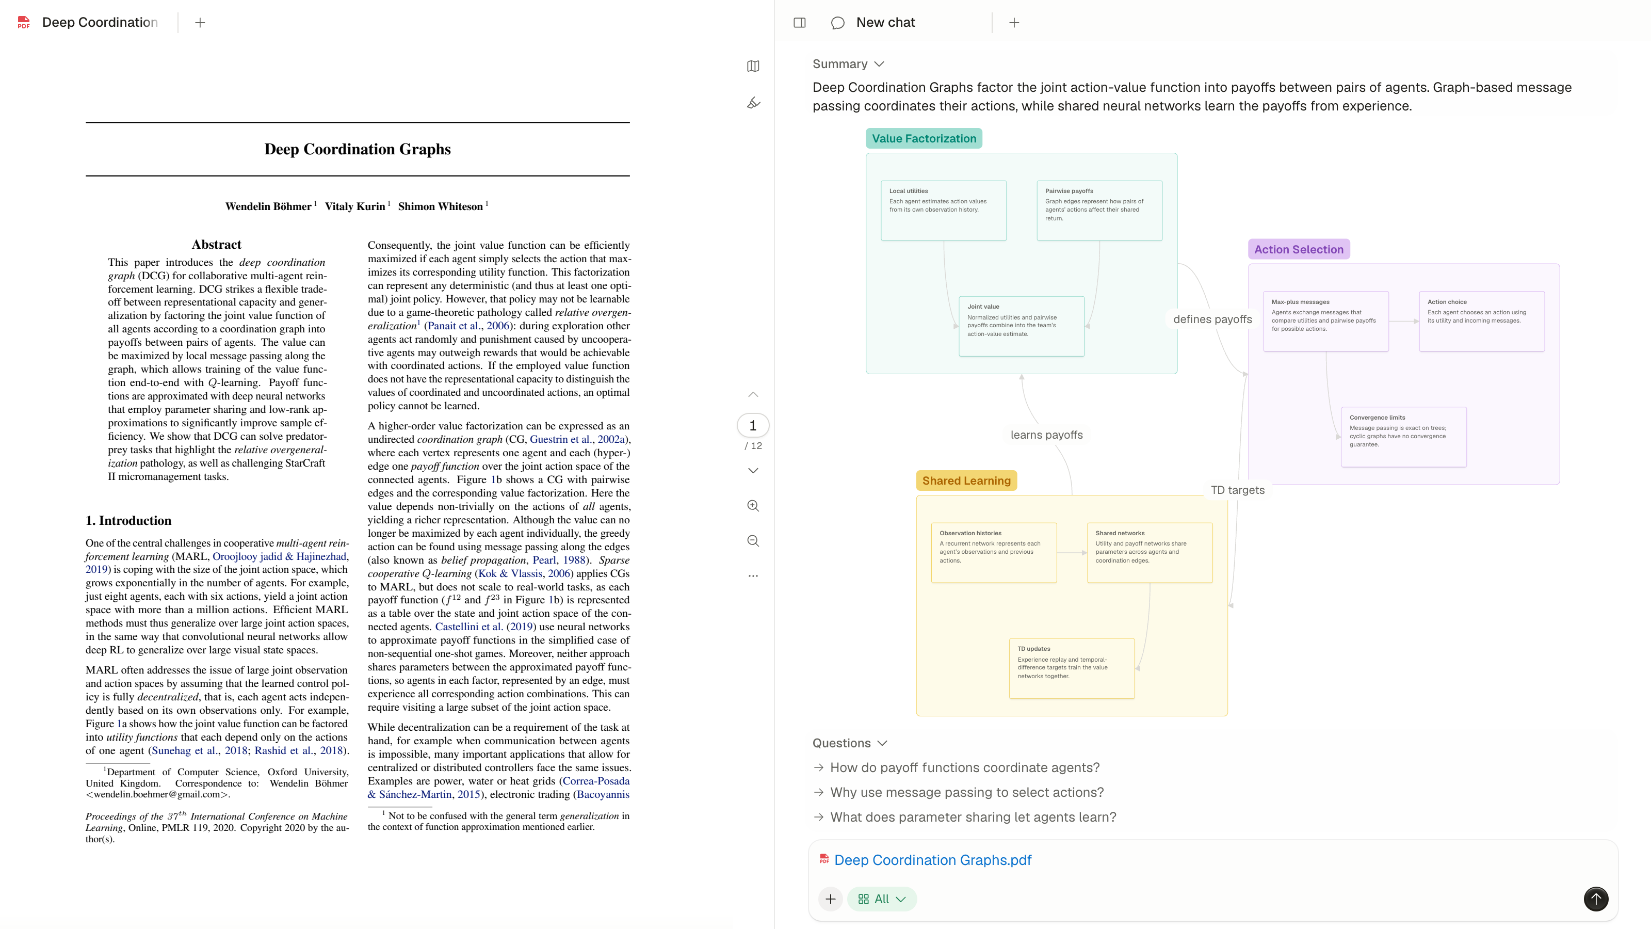Select the highlighter annotation tool
The image size is (1651, 929).
(x=753, y=103)
